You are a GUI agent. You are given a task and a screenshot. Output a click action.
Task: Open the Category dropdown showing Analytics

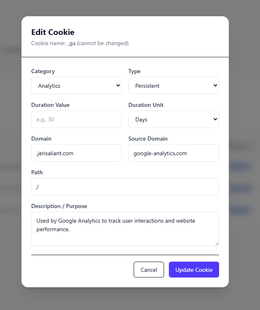tap(76, 86)
